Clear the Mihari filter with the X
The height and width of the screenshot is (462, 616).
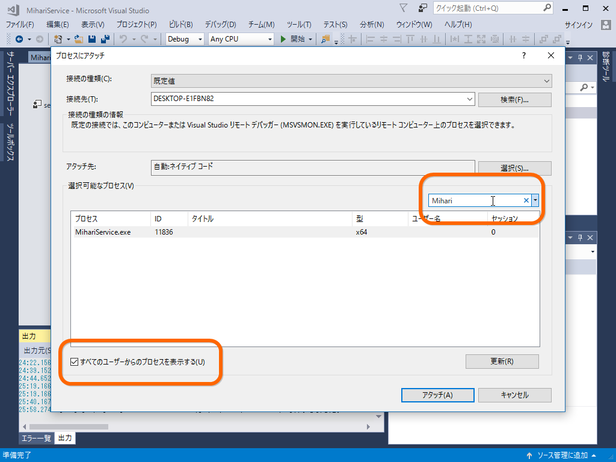coord(526,200)
